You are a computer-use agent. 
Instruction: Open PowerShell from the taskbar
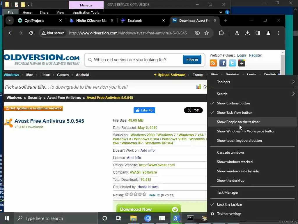176,218
